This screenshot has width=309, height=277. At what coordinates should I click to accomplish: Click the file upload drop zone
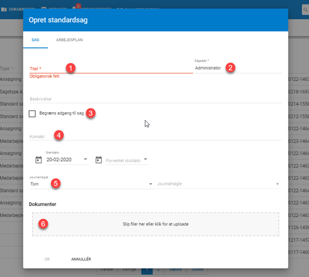(x=155, y=224)
